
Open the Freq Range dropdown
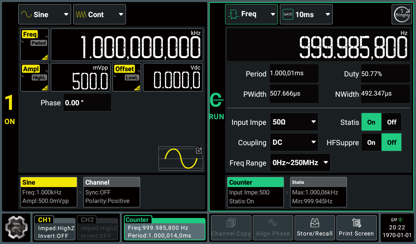[300, 162]
